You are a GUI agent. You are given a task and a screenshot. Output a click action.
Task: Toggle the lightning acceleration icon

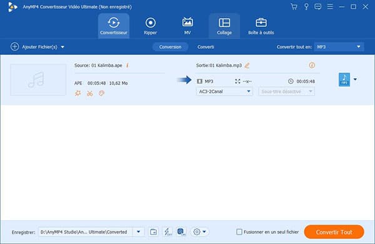167,231
